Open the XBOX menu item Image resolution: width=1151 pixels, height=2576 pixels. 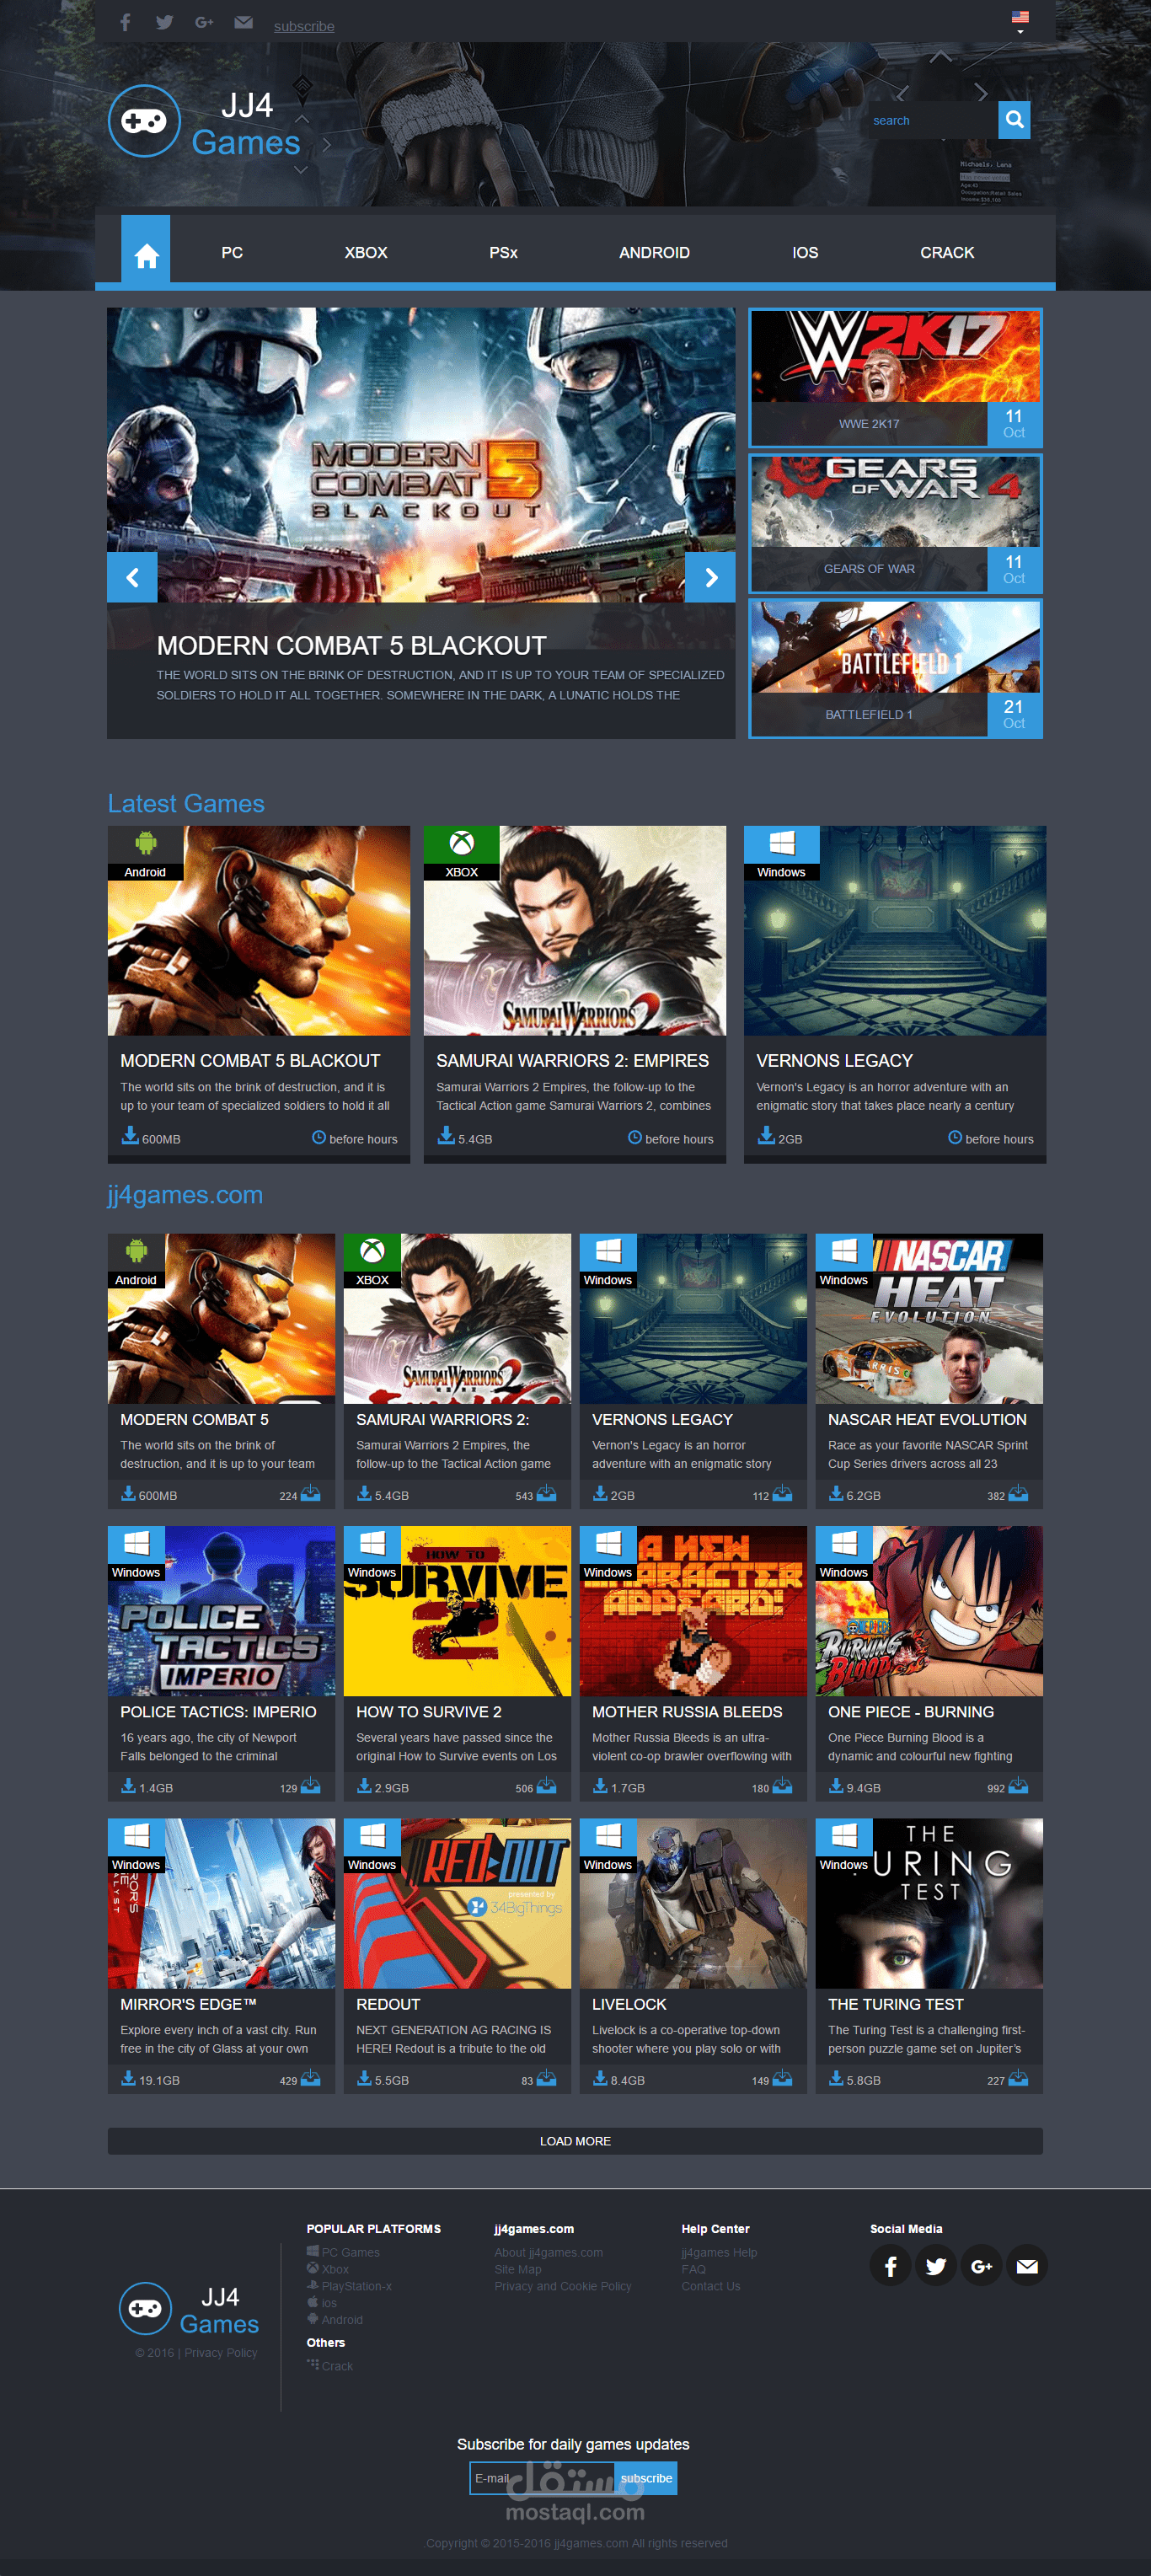(366, 253)
